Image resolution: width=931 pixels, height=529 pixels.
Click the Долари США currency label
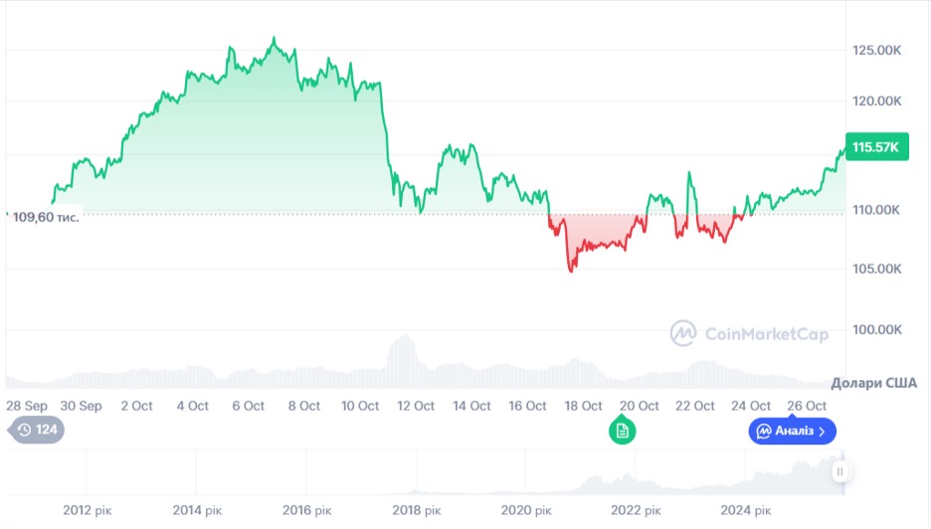click(873, 383)
